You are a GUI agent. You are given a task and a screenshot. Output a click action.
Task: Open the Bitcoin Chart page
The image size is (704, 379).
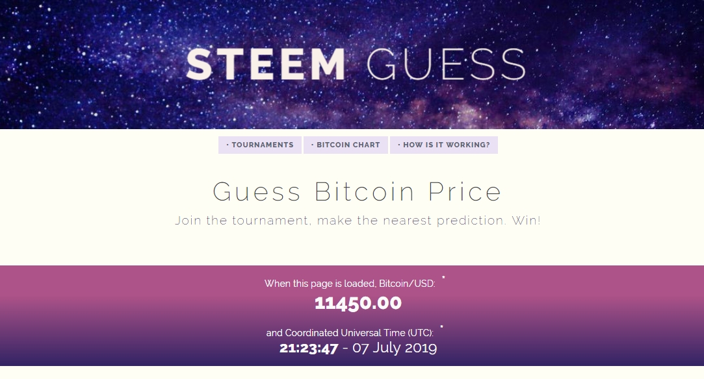point(346,145)
